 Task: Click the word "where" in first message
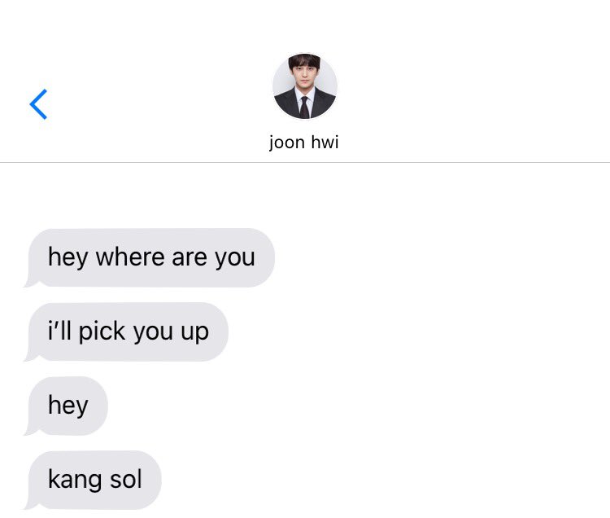point(130,257)
